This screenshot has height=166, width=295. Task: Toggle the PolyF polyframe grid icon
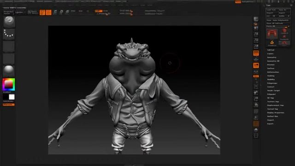[256, 112]
